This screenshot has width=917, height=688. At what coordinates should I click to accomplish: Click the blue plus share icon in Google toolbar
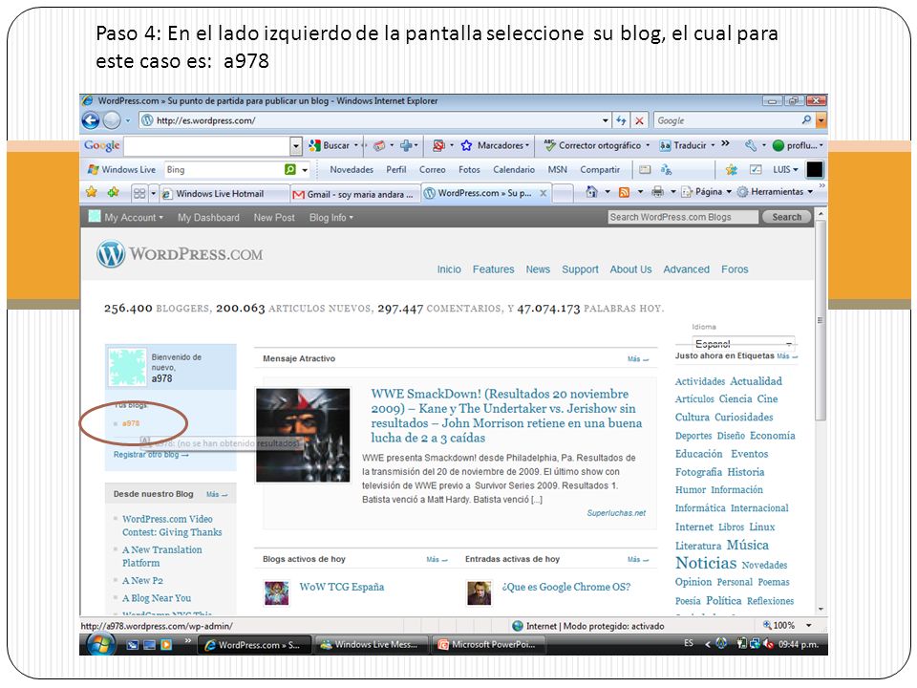click(406, 145)
